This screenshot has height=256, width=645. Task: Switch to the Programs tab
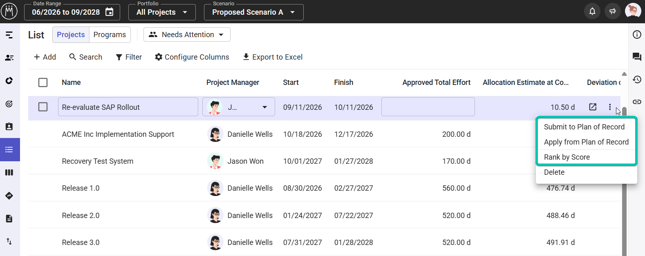click(110, 35)
